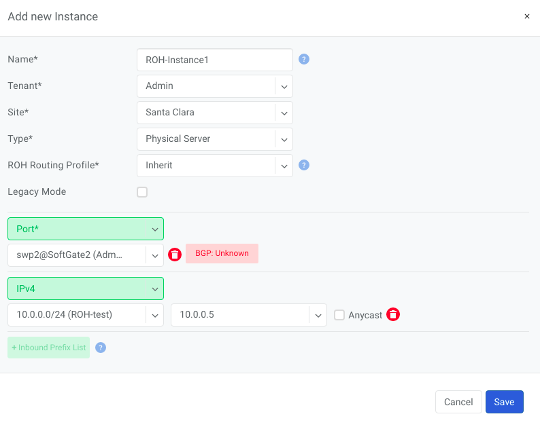
Task: Click the help icon next to Name field
Action: 304,59
